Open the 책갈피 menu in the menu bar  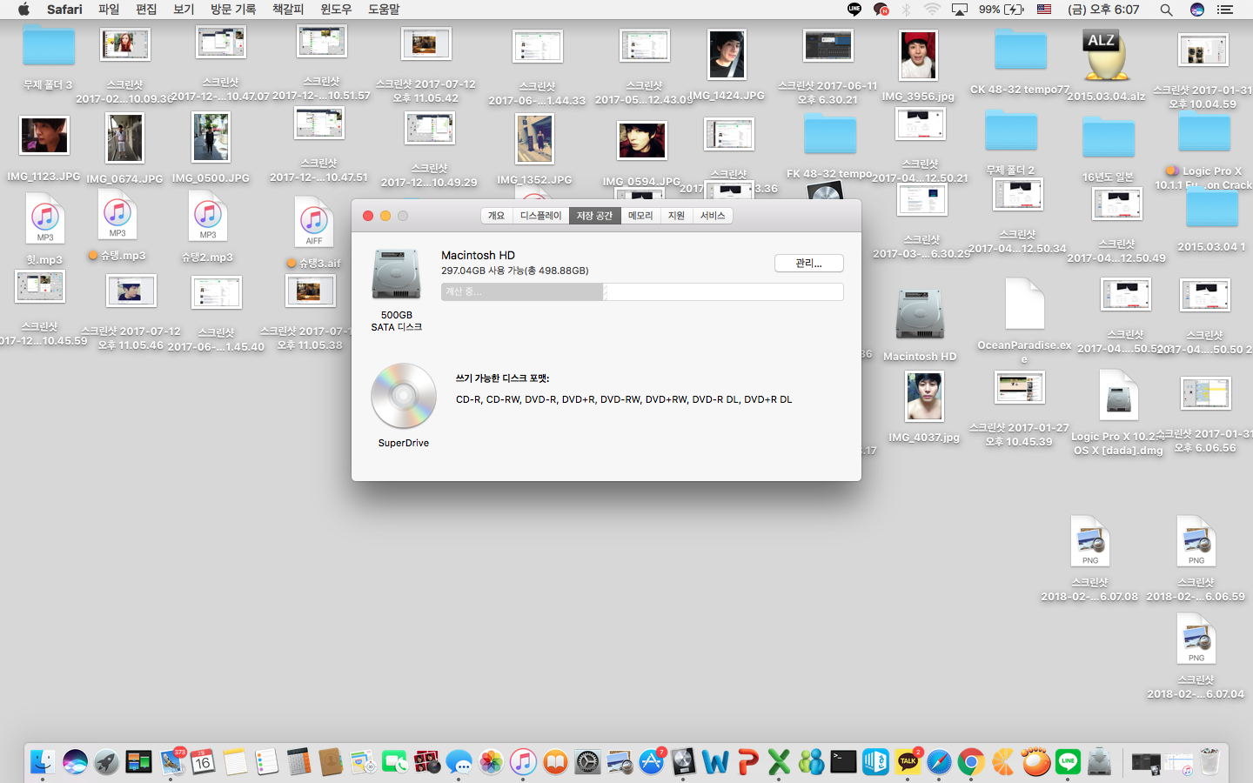[288, 10]
